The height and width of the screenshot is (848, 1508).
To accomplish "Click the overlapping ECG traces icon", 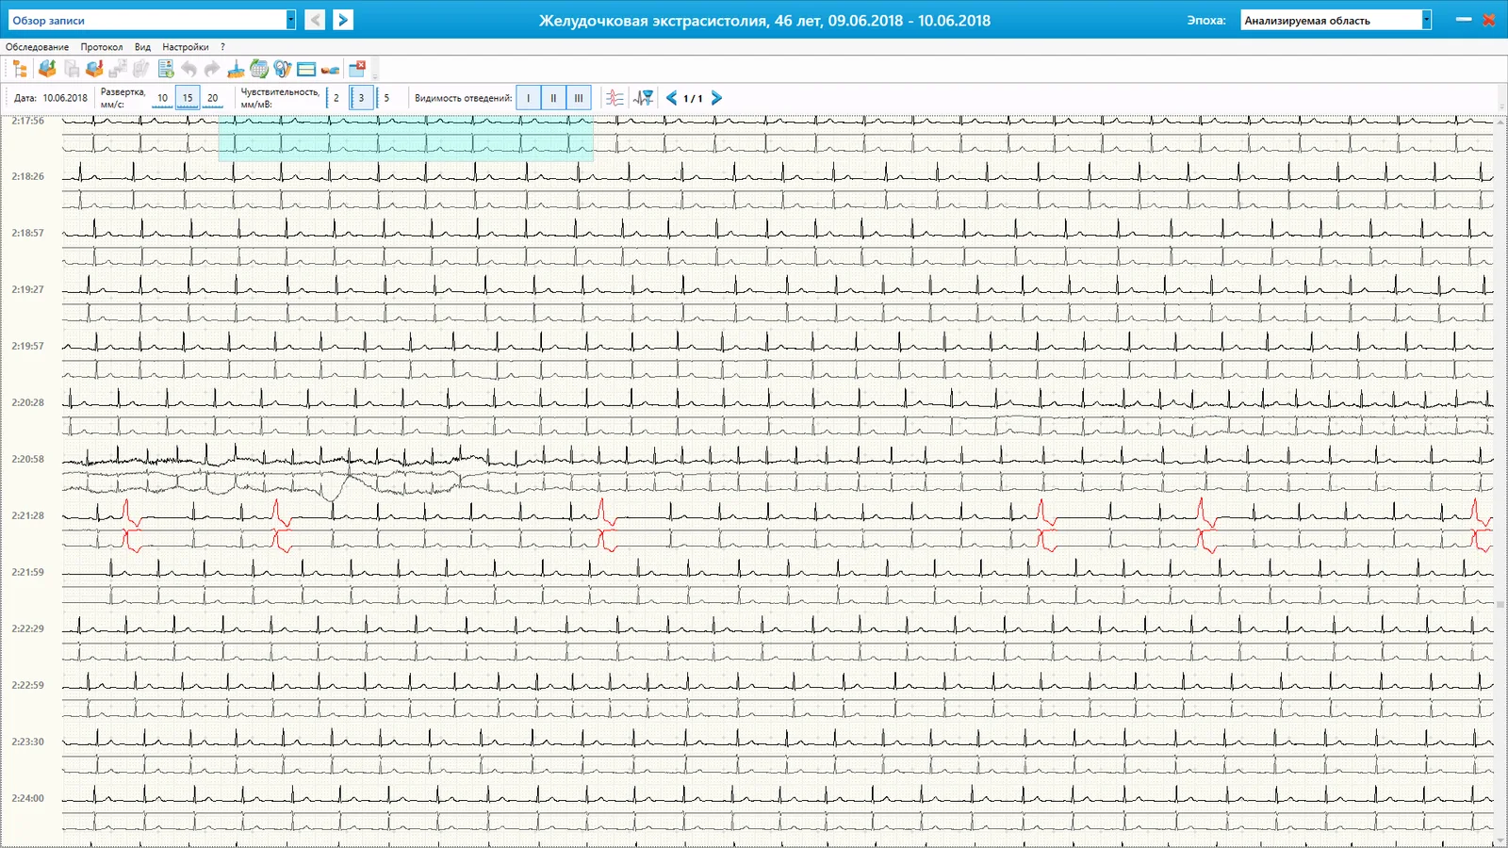I will pos(615,98).
